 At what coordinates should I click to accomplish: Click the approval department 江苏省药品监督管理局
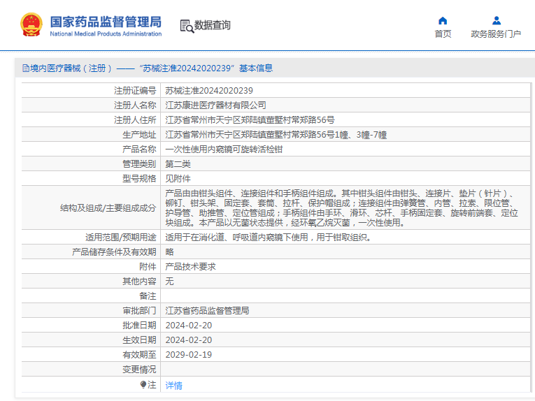pyautogui.click(x=207, y=311)
